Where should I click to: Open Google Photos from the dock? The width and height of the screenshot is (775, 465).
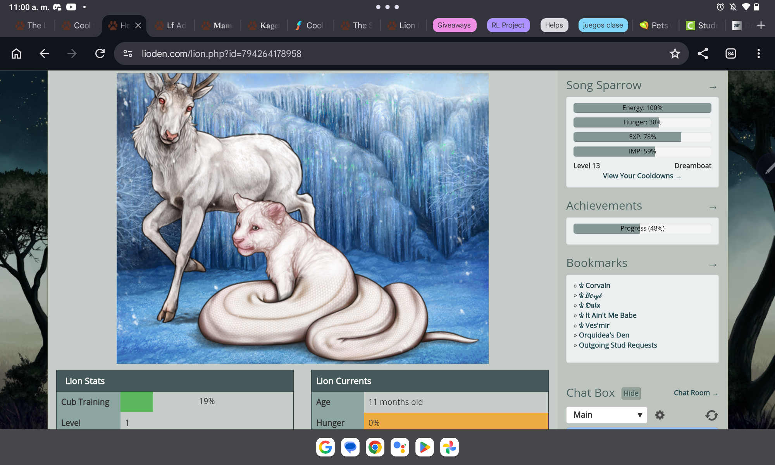pos(449,447)
